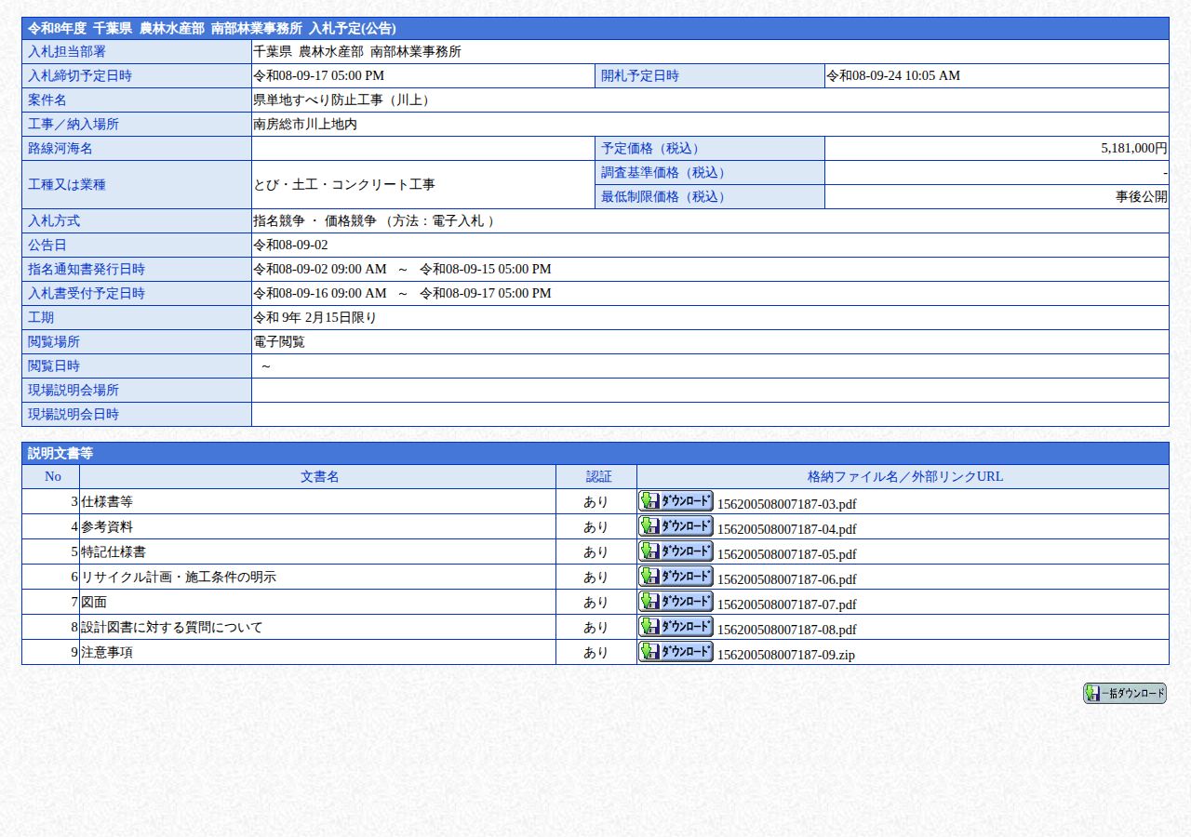Click the 路線河海名 label
1191x837 pixels.
[60, 149]
